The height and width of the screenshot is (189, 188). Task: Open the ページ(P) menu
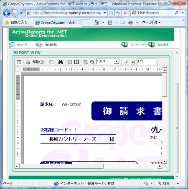[x=151, y=22]
